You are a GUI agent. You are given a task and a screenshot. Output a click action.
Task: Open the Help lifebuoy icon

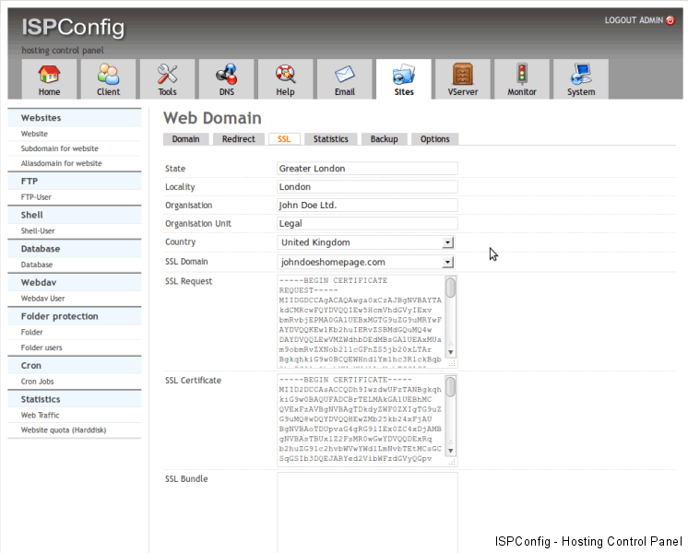[x=285, y=75]
